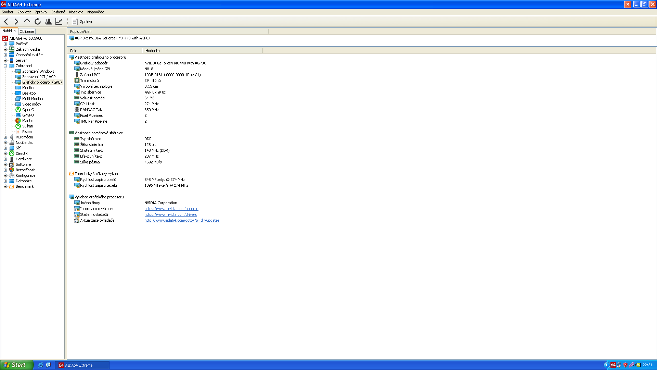Click the Refresh toolbar icon

click(38, 22)
